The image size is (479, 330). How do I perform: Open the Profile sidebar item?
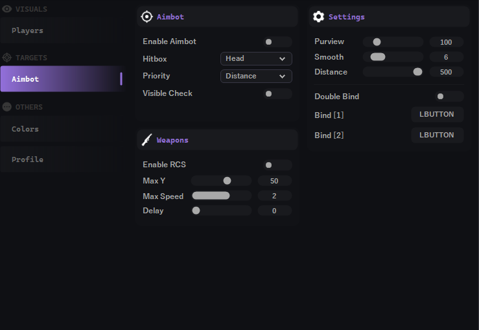click(27, 159)
